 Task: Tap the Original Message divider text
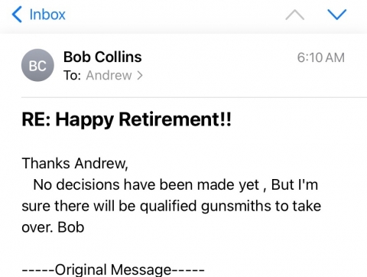113,270
